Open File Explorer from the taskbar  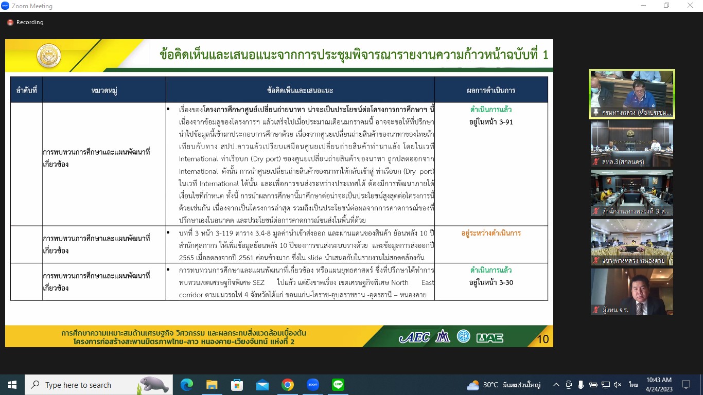point(212,385)
